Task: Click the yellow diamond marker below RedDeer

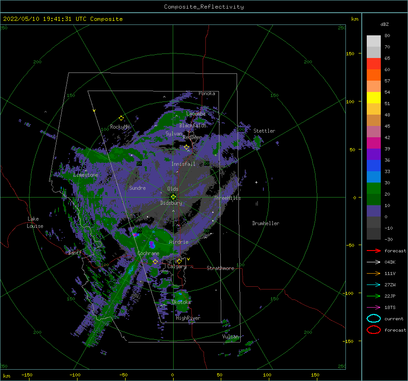Action: point(187,147)
